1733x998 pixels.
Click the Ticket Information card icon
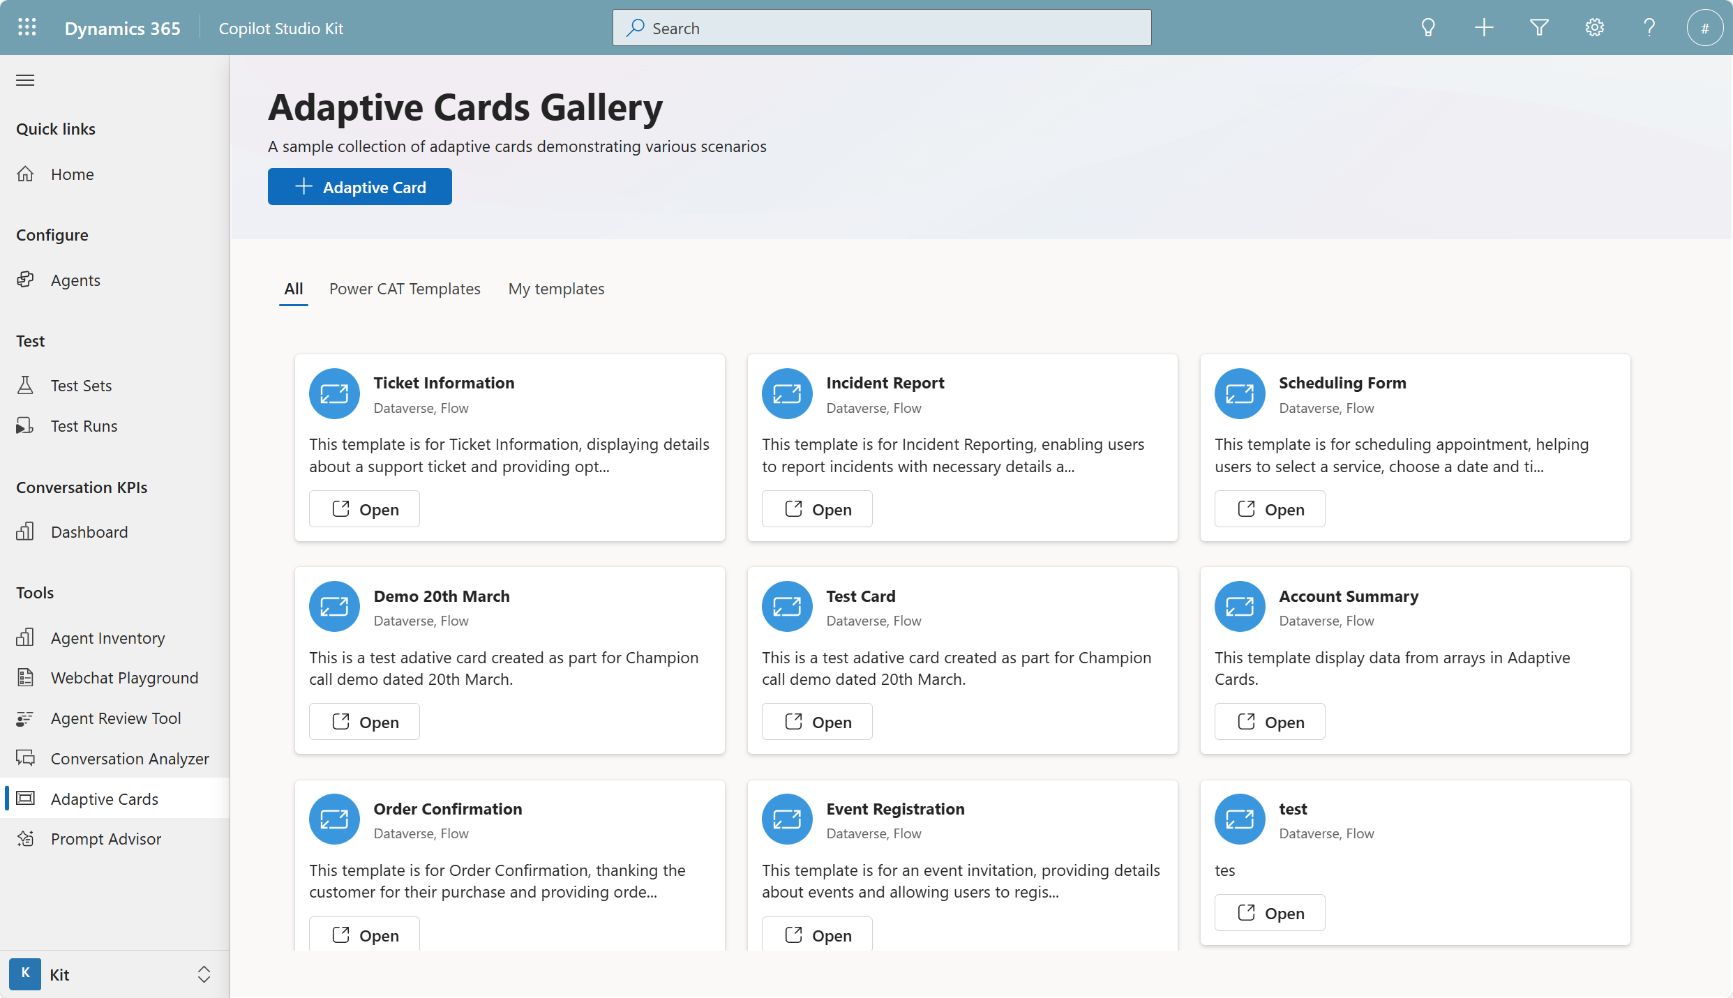pyautogui.click(x=334, y=394)
